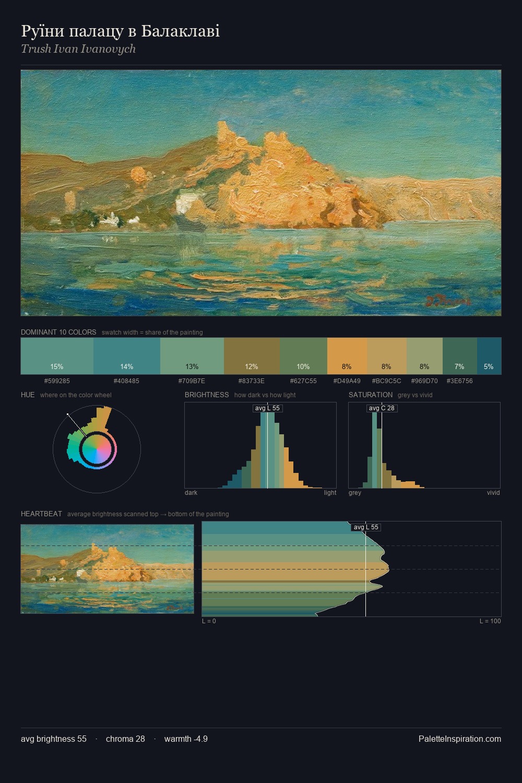Select the 7% dark green swatch #3E6756

click(x=460, y=356)
